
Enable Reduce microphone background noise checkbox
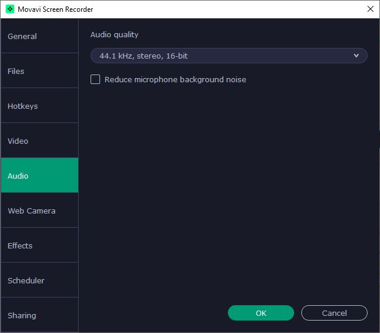click(95, 79)
